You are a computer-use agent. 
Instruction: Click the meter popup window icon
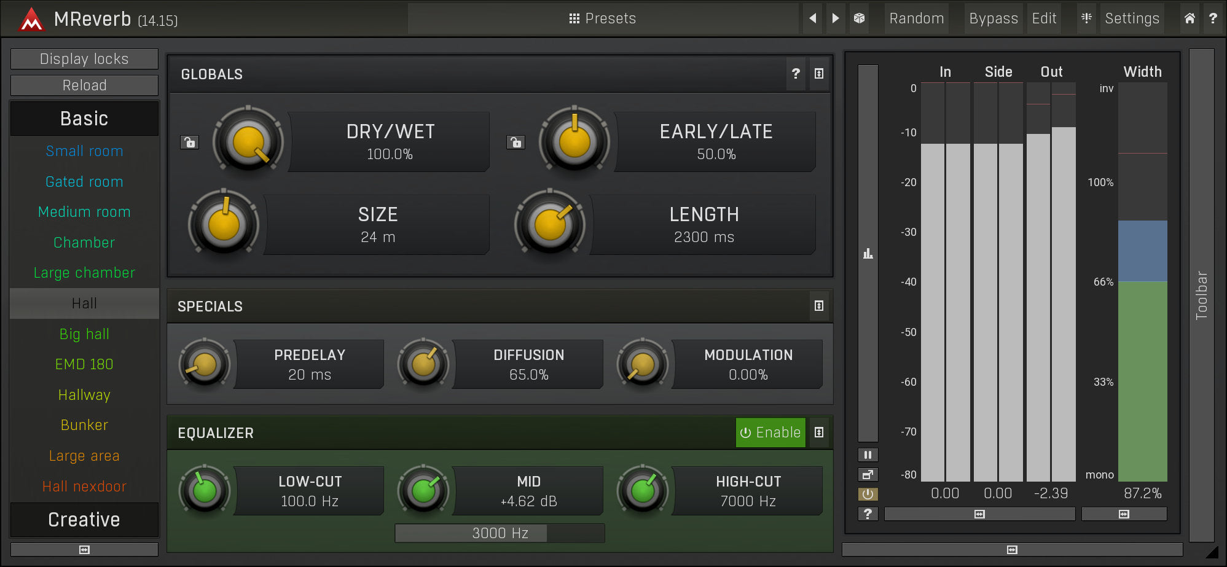(868, 475)
